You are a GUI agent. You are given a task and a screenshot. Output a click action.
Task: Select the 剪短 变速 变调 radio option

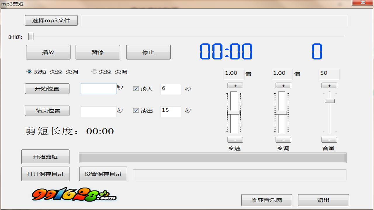point(30,71)
